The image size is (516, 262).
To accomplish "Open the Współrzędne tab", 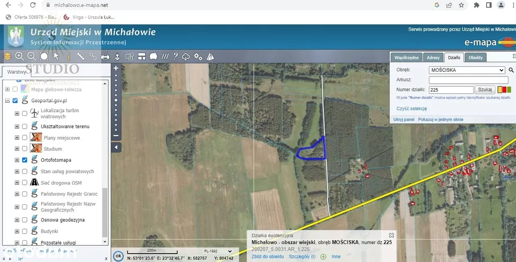I will click(407, 58).
